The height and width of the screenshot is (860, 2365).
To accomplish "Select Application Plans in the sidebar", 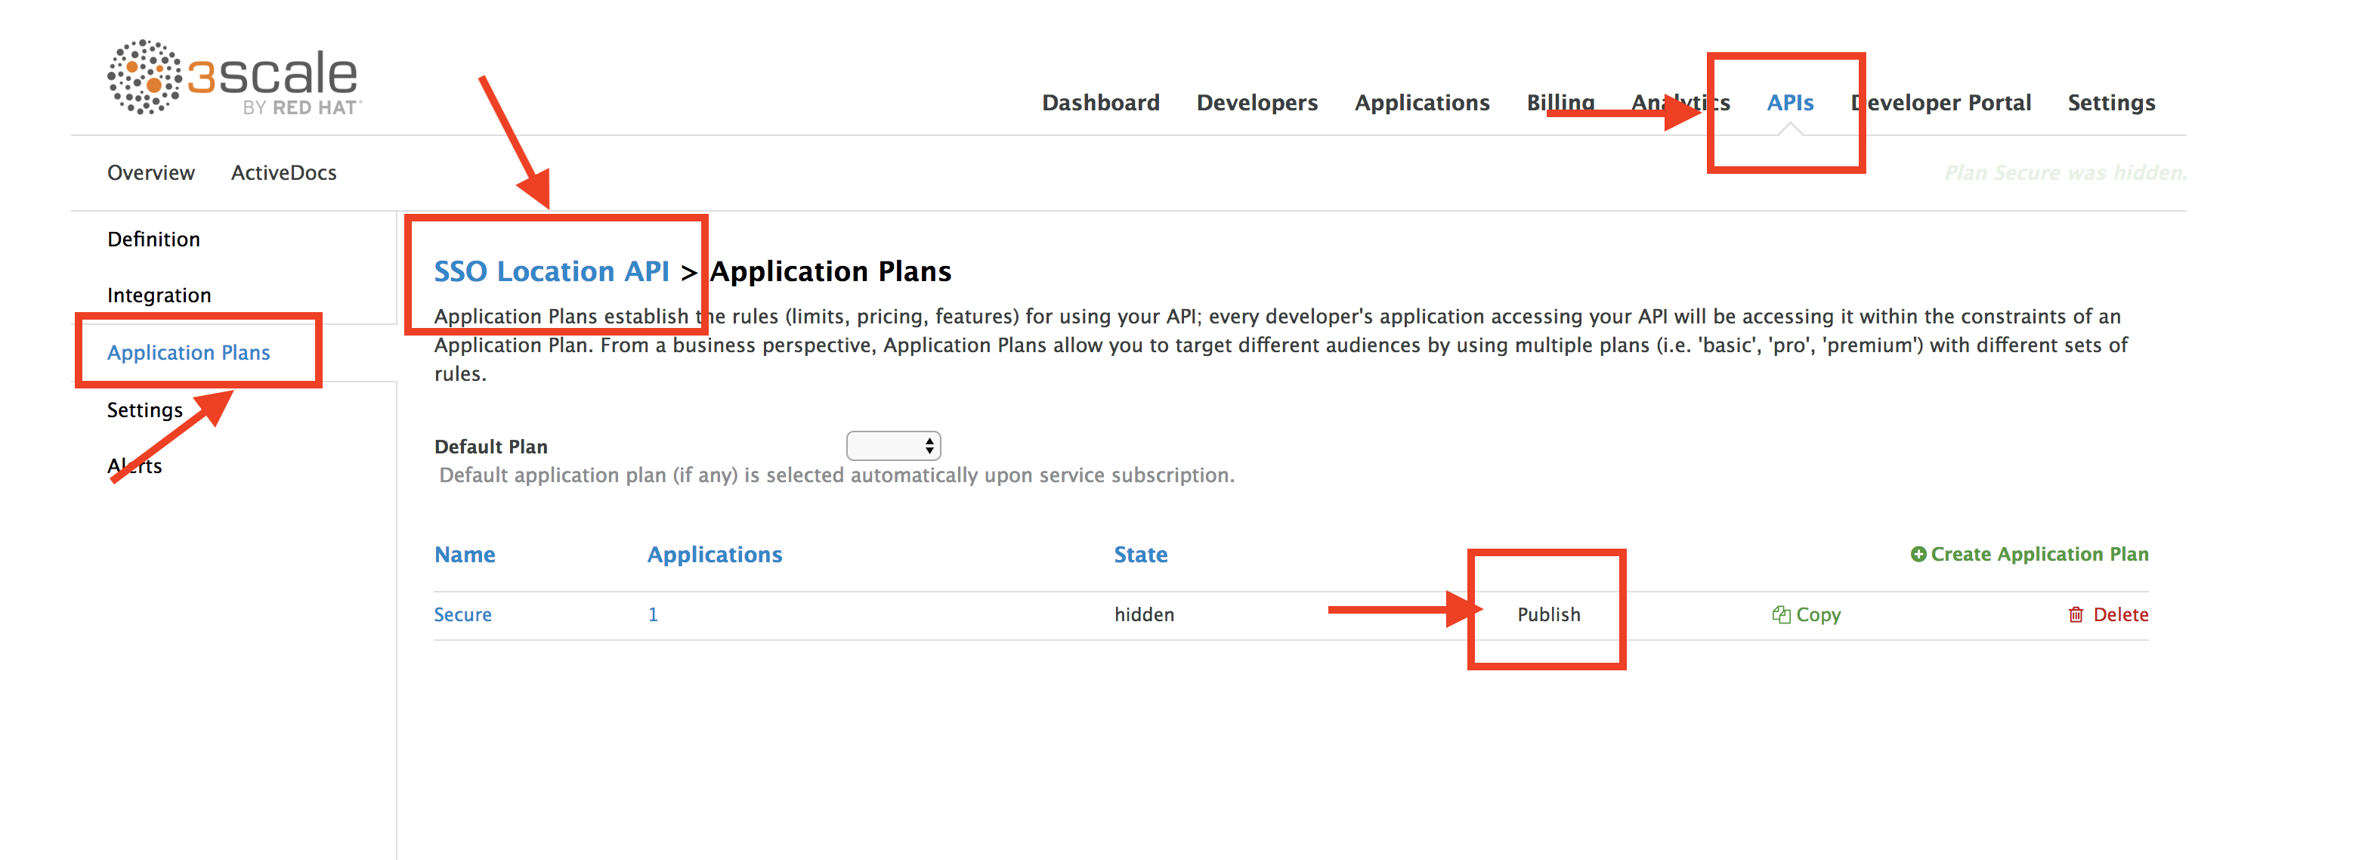I will [188, 352].
